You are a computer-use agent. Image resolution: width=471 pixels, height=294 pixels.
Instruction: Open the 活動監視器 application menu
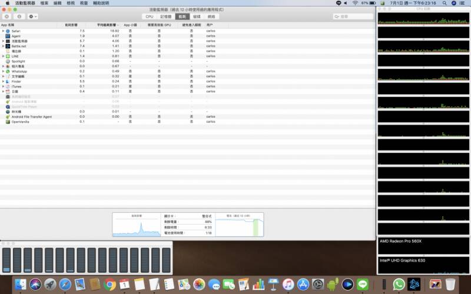click(25, 3)
